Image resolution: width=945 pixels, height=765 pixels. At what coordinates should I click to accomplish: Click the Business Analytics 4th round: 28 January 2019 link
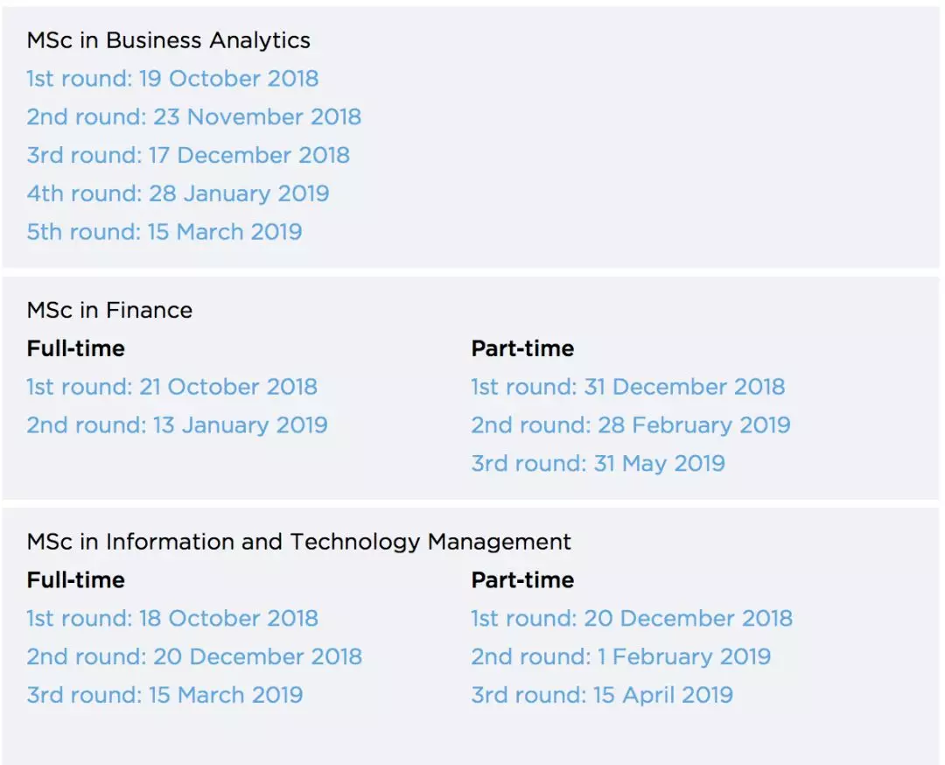[178, 194]
